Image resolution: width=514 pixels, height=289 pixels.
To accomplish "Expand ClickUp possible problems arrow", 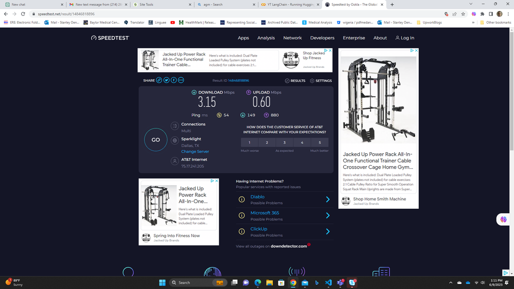I will (327, 231).
